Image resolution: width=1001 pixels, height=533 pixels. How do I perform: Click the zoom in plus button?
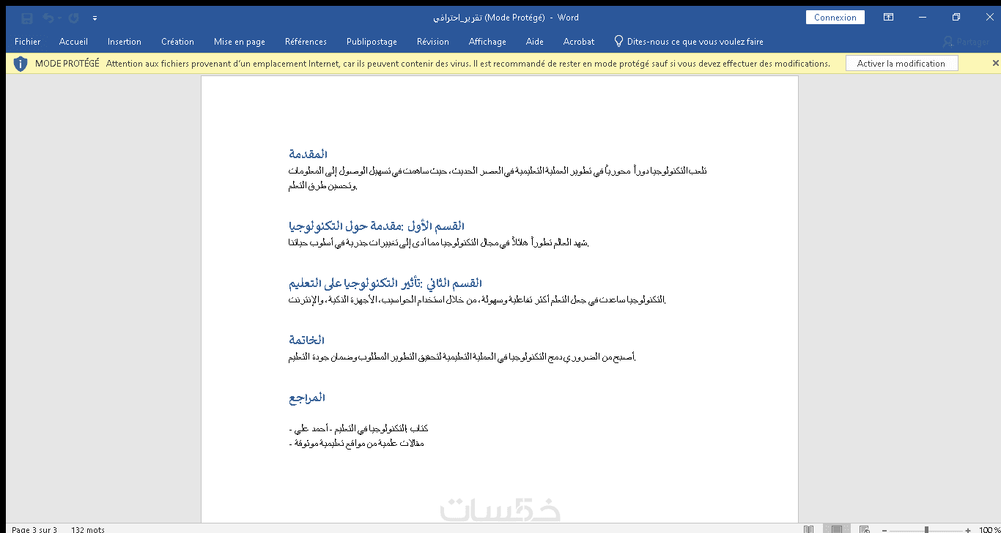(x=967, y=529)
